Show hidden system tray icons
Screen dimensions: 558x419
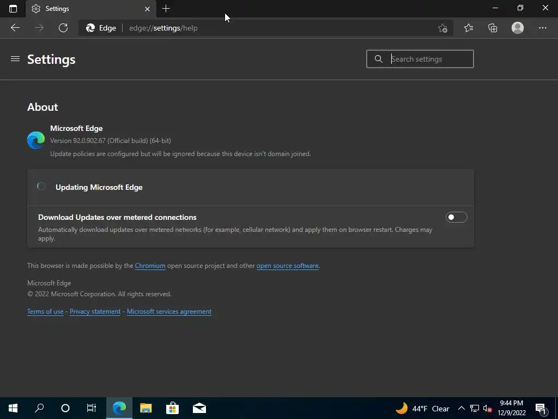(x=461, y=408)
